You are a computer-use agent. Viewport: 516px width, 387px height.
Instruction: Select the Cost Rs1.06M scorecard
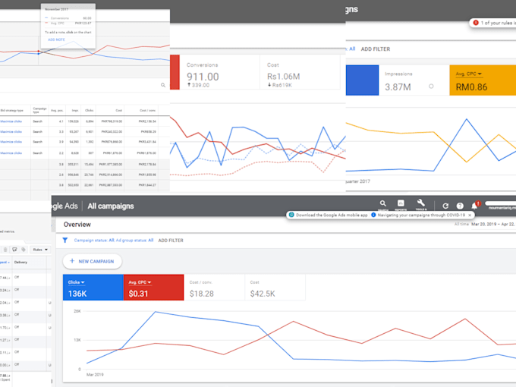[300, 72]
